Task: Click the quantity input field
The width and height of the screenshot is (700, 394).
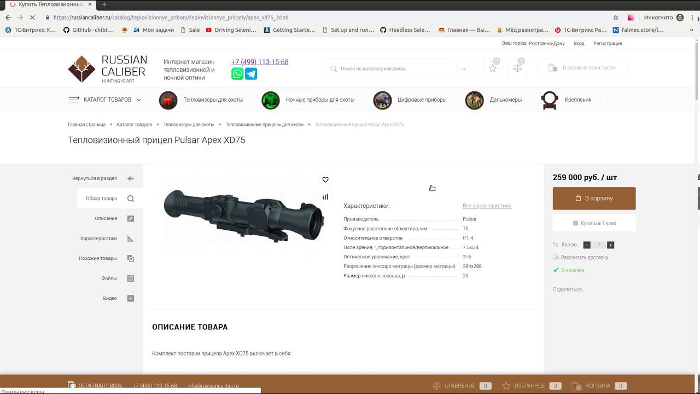Action: pos(599,245)
